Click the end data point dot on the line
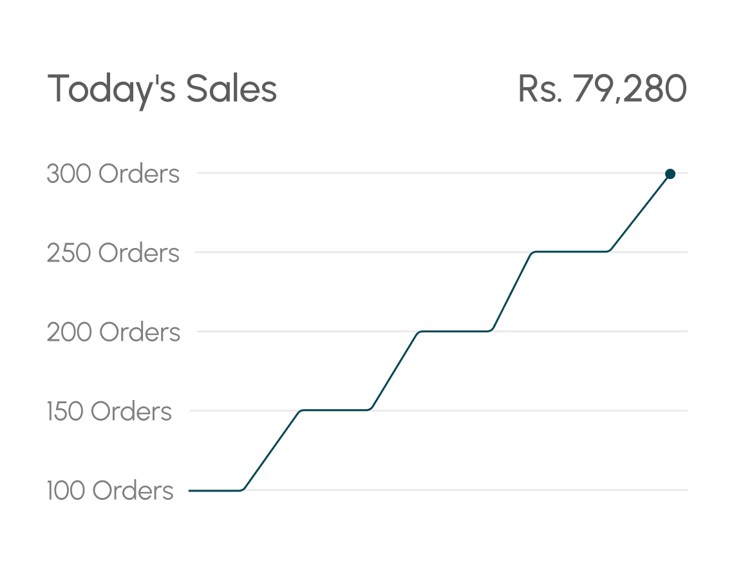Viewport: 734px width, 572px height. tap(670, 174)
